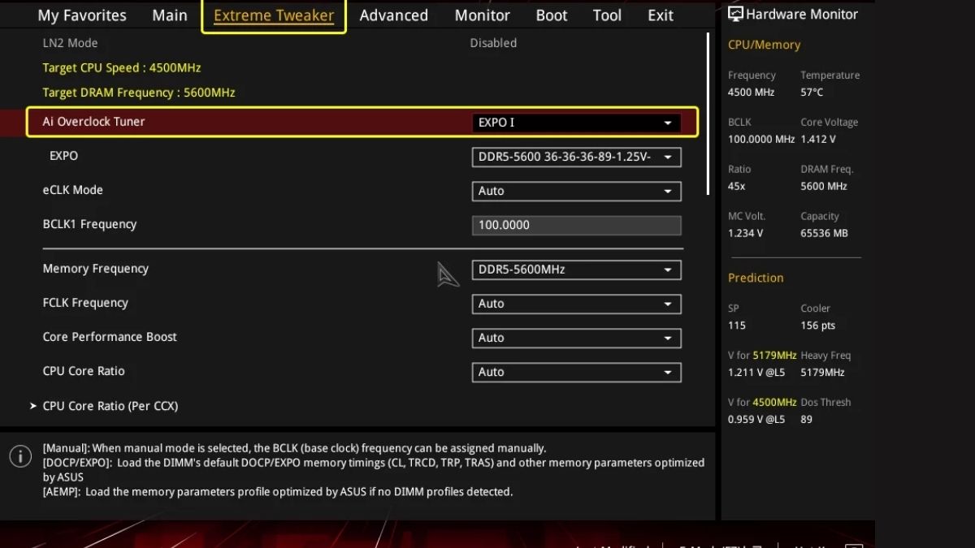Switch to the Main tab

coord(170,15)
